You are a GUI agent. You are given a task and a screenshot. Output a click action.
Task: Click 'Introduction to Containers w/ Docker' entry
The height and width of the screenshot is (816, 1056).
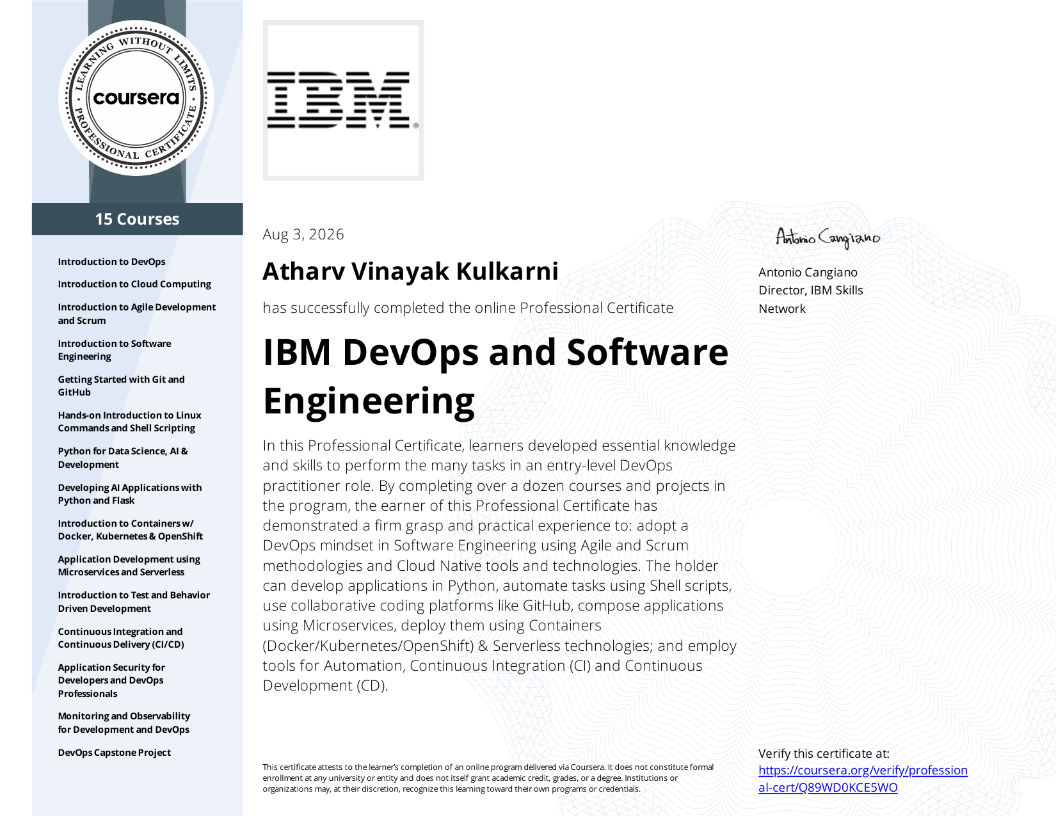131,530
